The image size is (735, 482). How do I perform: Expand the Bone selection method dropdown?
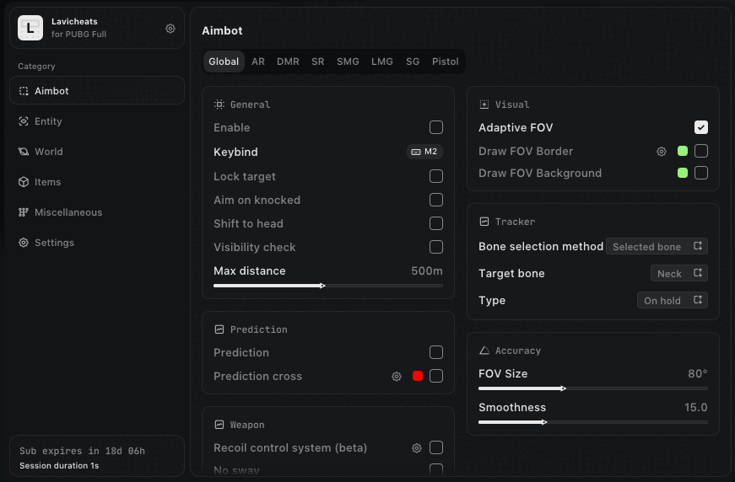click(x=657, y=246)
